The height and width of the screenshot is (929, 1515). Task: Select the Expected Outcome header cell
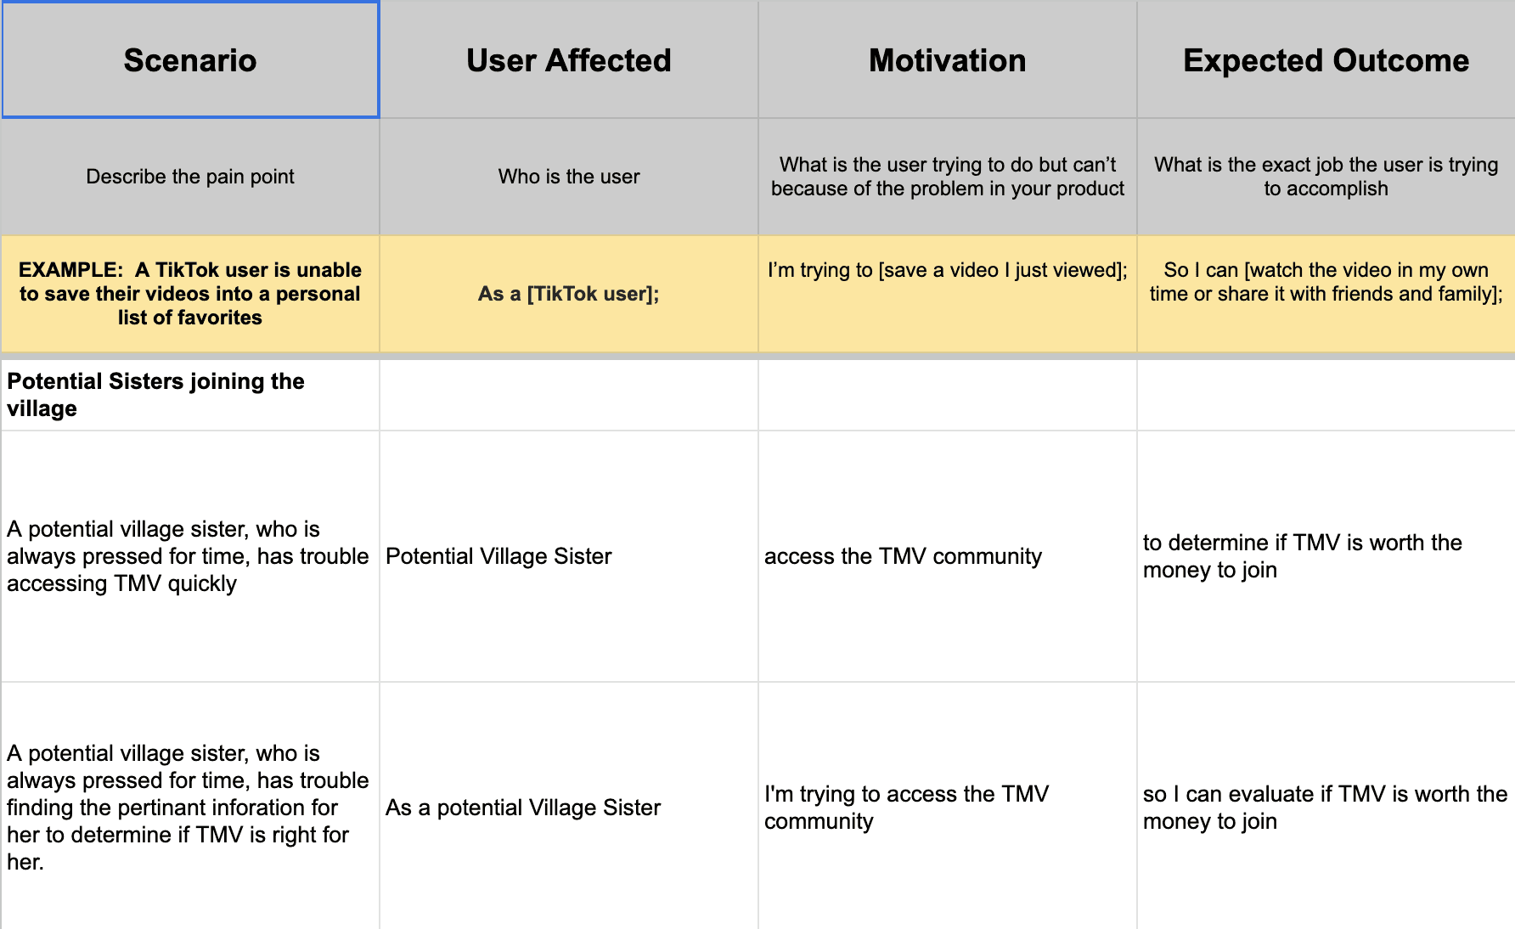[x=1326, y=59]
